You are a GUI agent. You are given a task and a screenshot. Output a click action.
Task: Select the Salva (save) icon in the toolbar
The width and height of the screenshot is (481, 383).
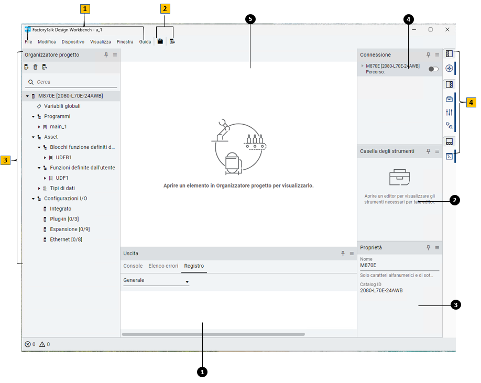coord(160,40)
